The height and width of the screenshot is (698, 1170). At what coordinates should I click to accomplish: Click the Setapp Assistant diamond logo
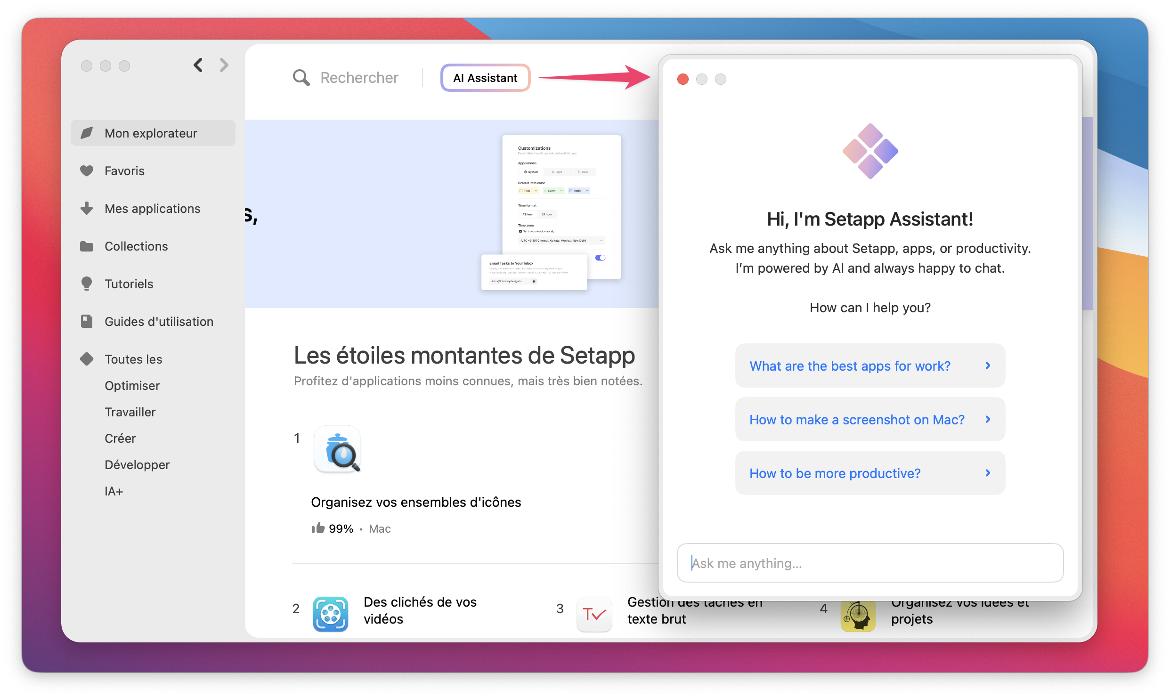click(870, 151)
